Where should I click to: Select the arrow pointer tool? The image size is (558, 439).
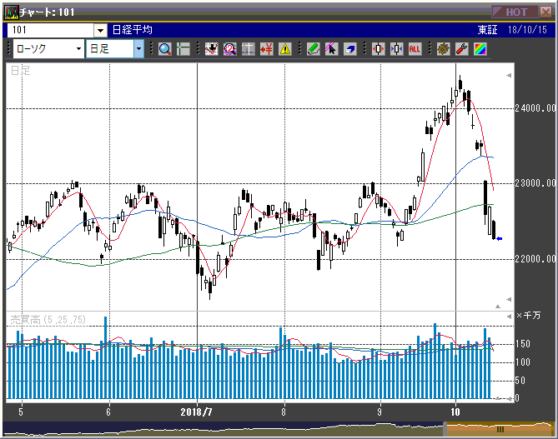click(331, 49)
